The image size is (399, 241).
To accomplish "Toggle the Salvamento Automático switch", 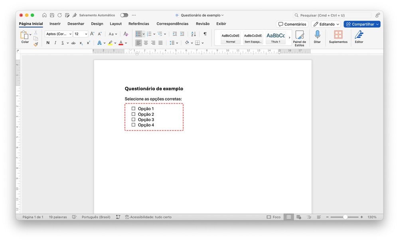I will click(124, 15).
